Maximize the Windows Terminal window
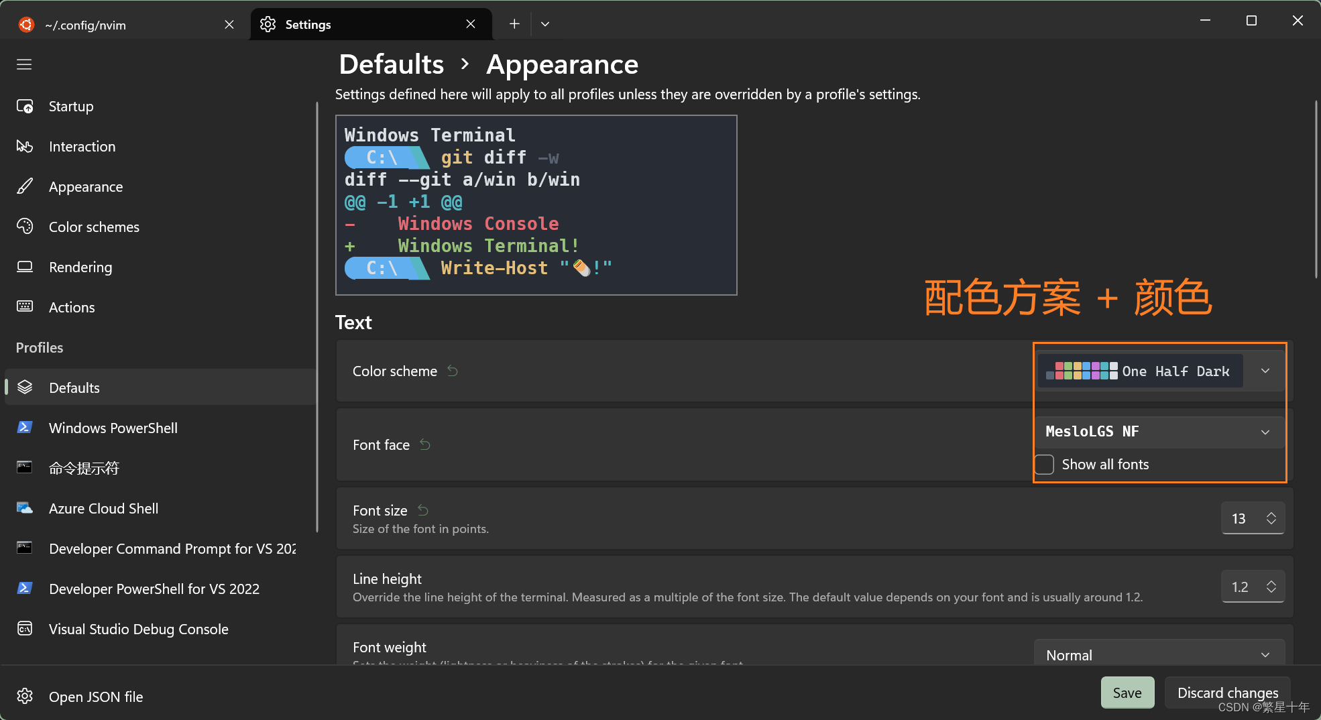 coord(1251,21)
